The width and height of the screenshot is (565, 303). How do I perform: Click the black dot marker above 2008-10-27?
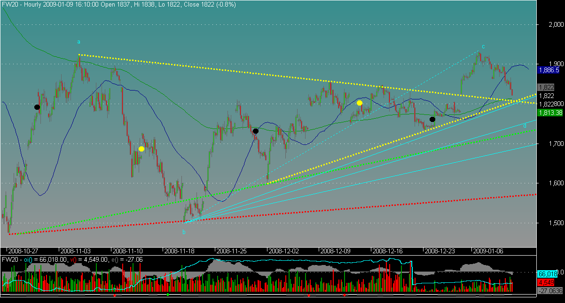click(37, 107)
